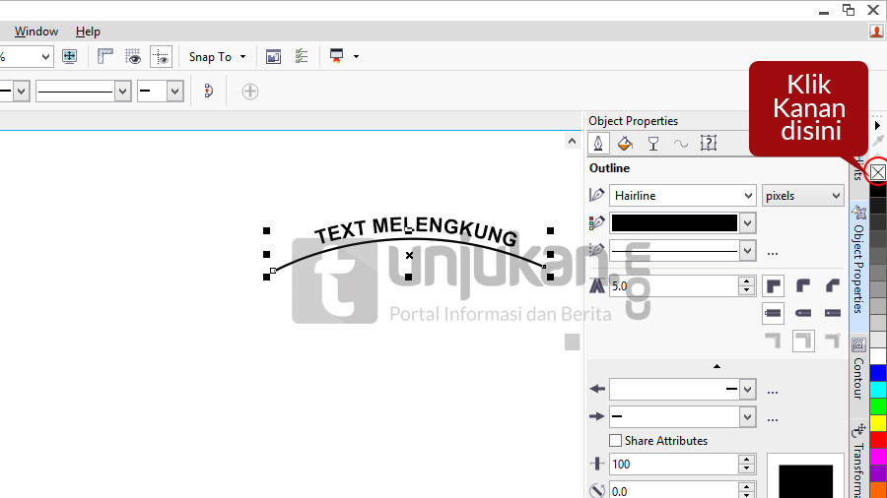Viewport: 887px width, 498px height.
Task: Select beveled corners option
Action: (x=832, y=286)
